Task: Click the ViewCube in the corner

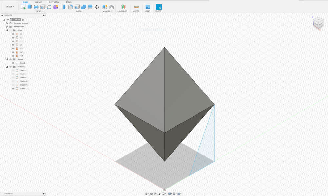Action: 318,23
